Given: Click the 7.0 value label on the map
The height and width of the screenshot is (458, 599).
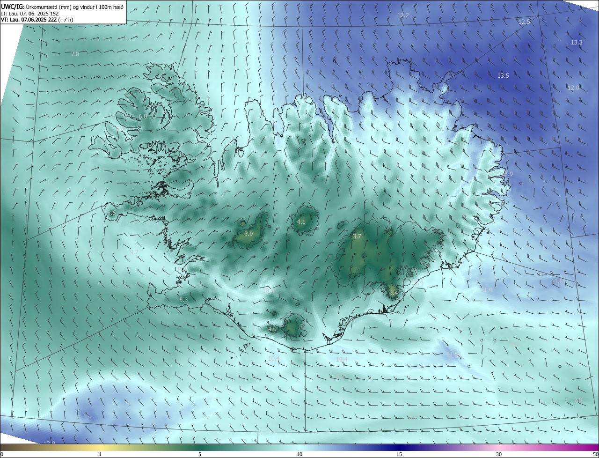Looking at the screenshot, I should coord(75,54).
